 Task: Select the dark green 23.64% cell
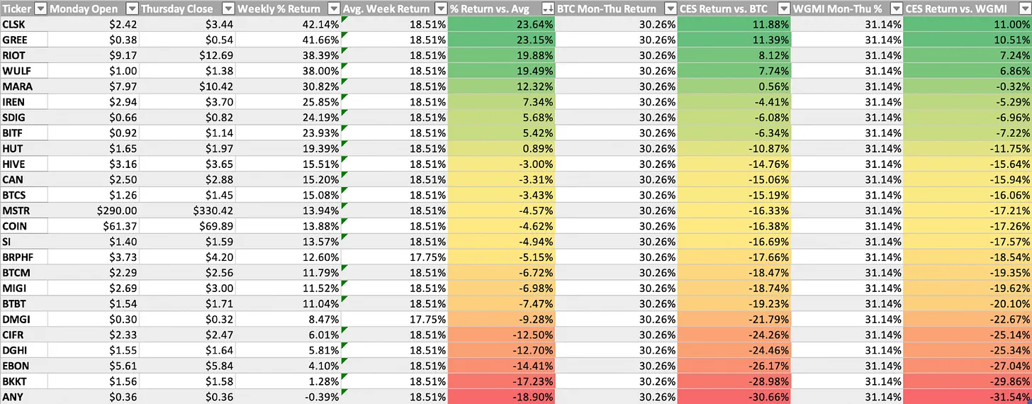click(x=503, y=24)
